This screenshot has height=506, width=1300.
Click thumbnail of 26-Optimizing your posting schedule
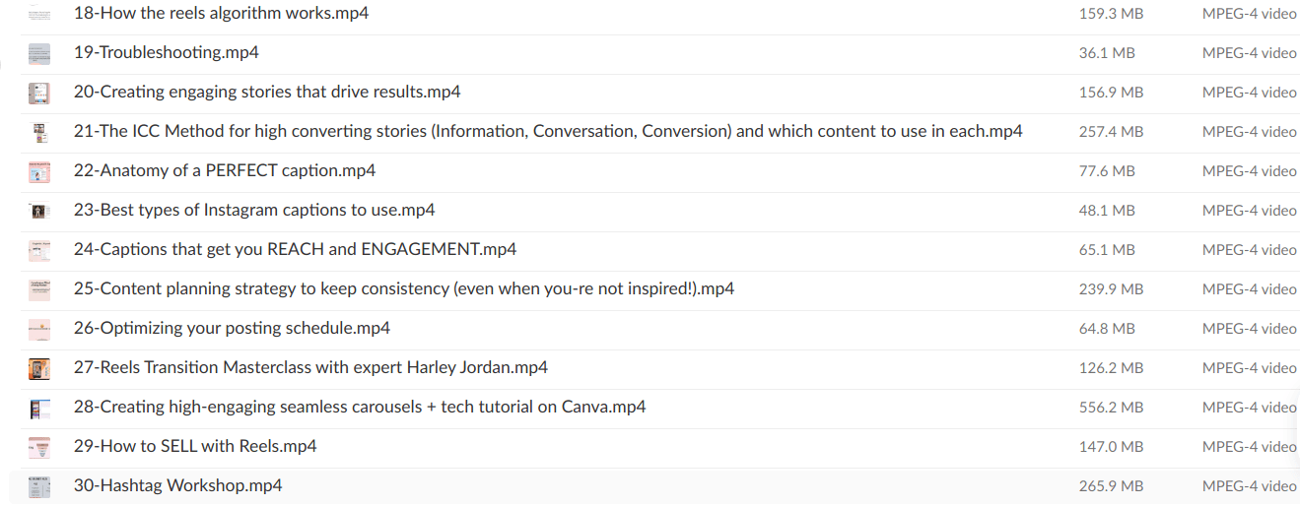[39, 330]
